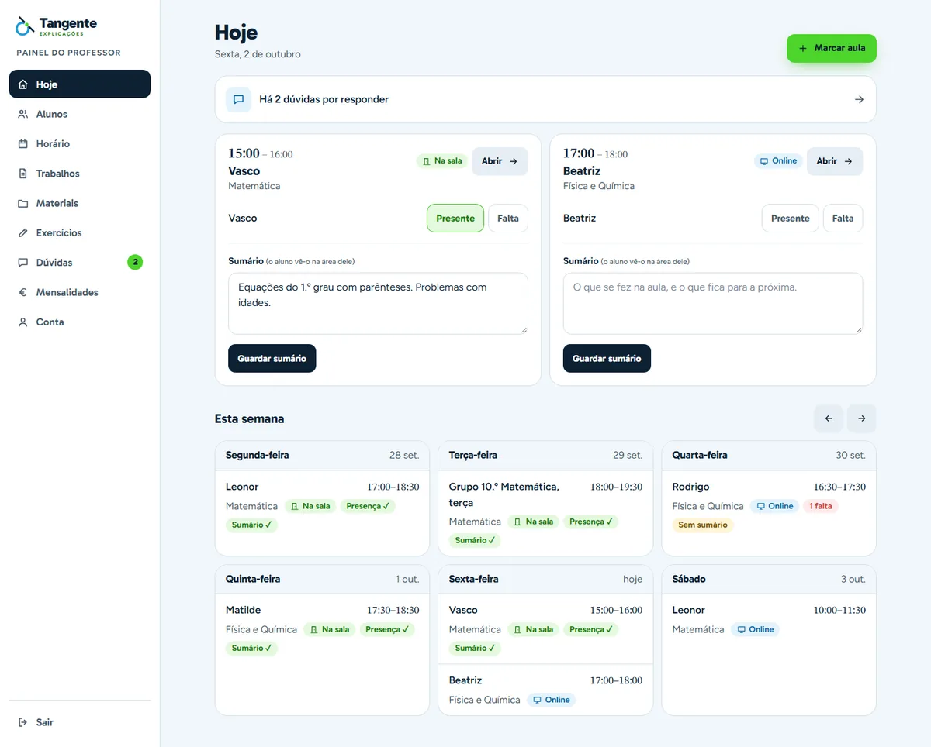Open Dúvidas from the sidebar

80,263
